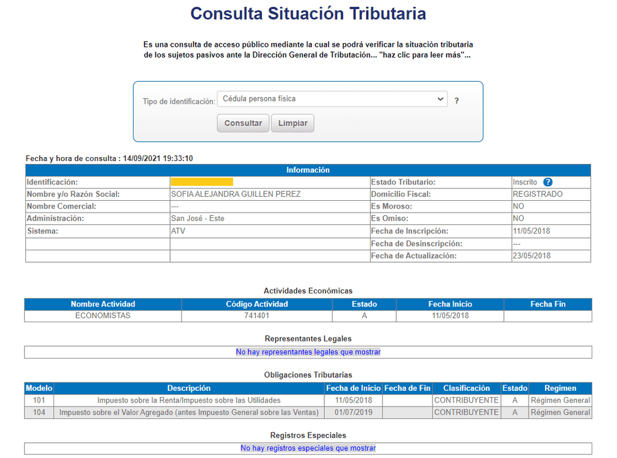This screenshot has height=458, width=617.
Task: Click the Modelo column header
Action: tap(39, 388)
